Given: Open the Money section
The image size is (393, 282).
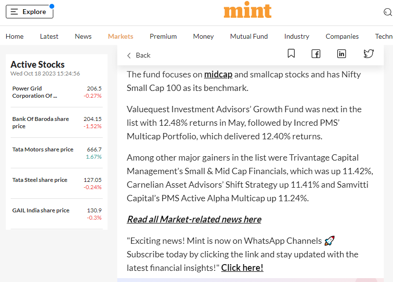Looking at the screenshot, I should point(204,36).
